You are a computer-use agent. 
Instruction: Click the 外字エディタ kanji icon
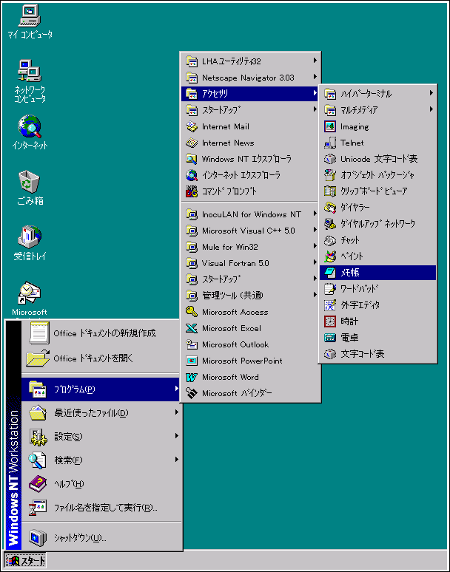[330, 304]
